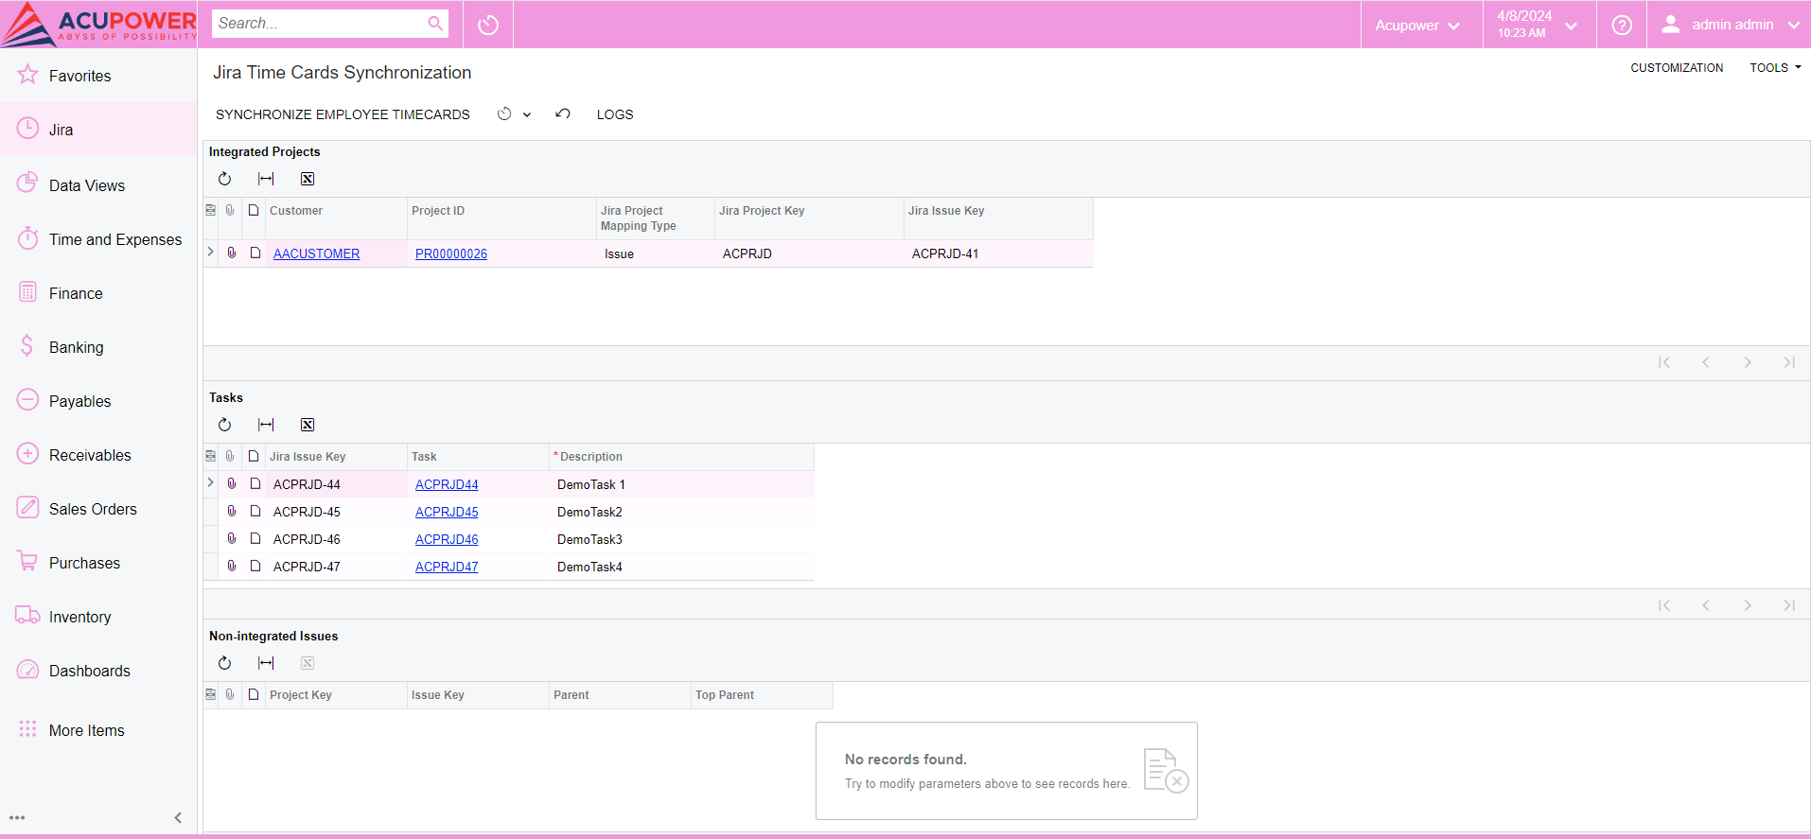1811x839 pixels.
Task: Sort Tasks by Description column header
Action: [681, 457]
